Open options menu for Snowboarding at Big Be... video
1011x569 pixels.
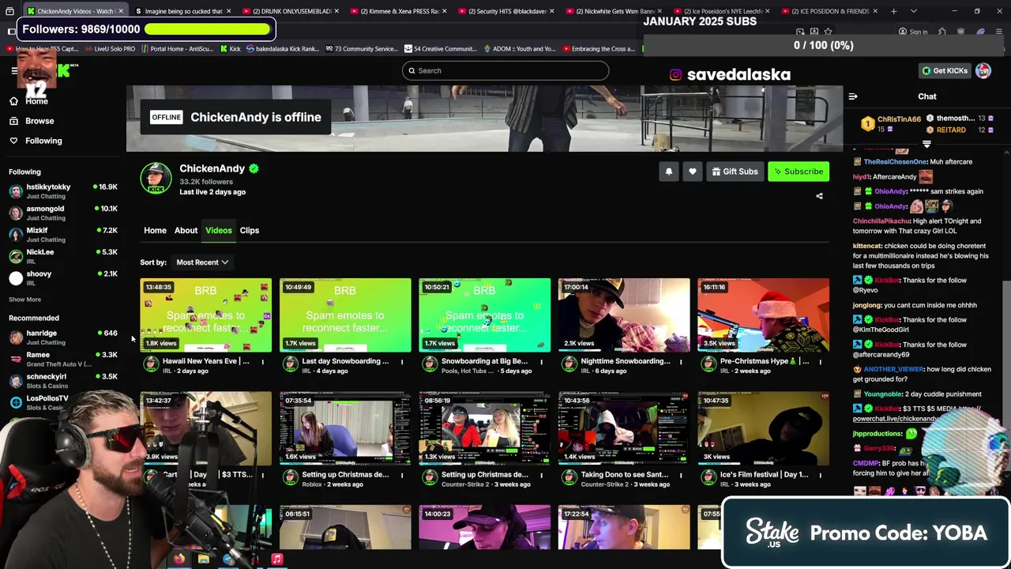(541, 362)
